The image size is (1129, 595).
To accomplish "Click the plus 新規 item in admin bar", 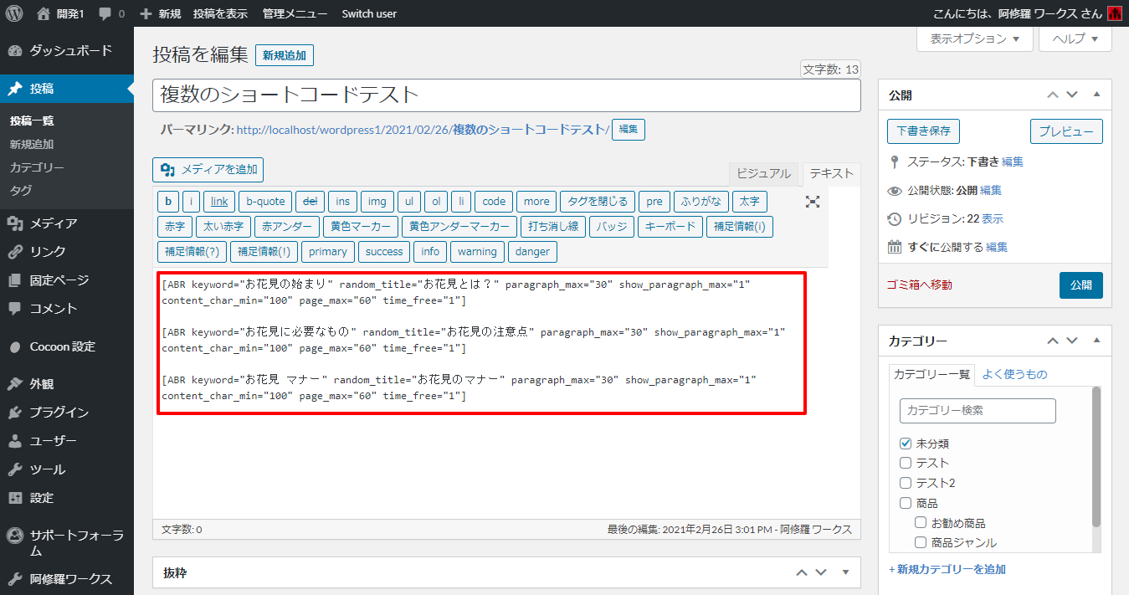I will click(x=160, y=13).
